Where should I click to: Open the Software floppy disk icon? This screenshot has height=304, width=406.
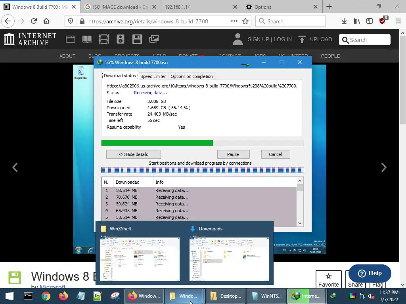[137, 39]
